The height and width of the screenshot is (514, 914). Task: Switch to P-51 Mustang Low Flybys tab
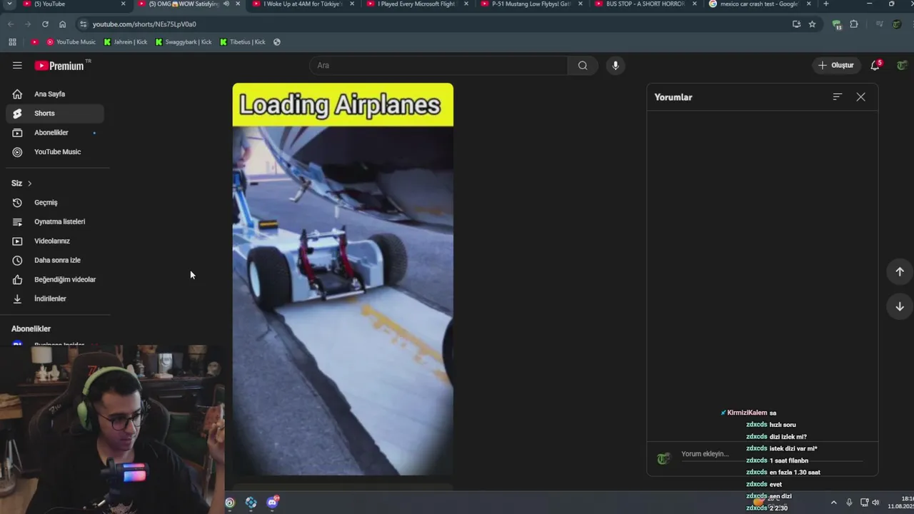530,4
